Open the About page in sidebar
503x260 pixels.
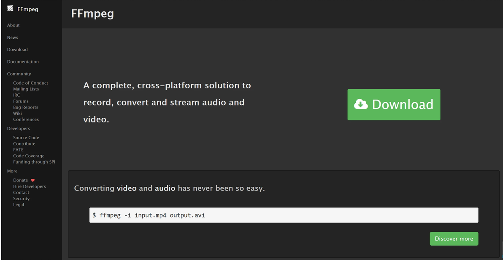tap(14, 25)
